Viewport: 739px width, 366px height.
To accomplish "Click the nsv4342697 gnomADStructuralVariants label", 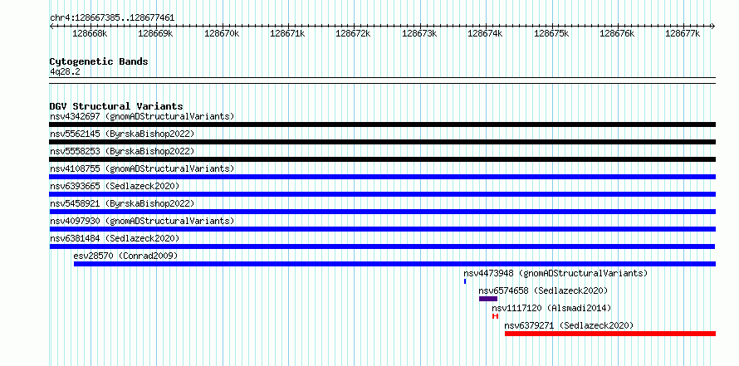I will pos(142,116).
